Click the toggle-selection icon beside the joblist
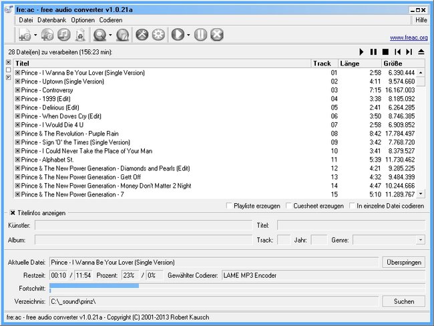Viewport: 434px width, 326px height. [x=8, y=77]
